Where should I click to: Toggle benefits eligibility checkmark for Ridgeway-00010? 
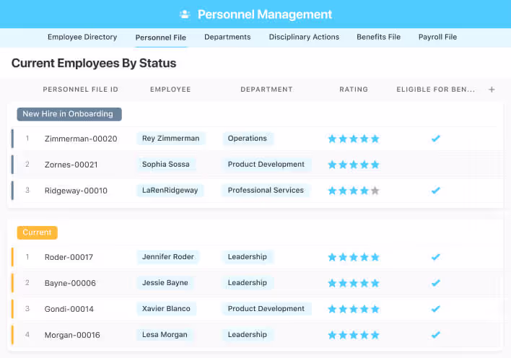(x=435, y=191)
